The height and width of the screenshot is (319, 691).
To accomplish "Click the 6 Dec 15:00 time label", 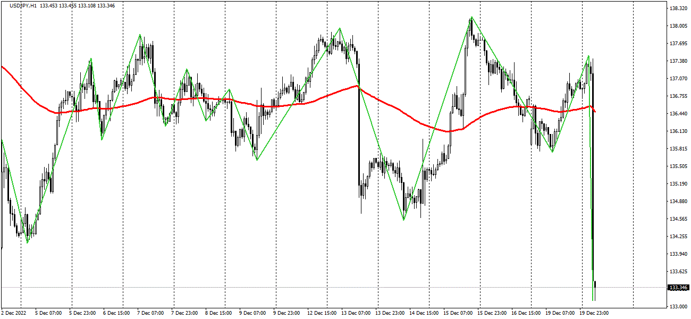I will tap(117, 313).
